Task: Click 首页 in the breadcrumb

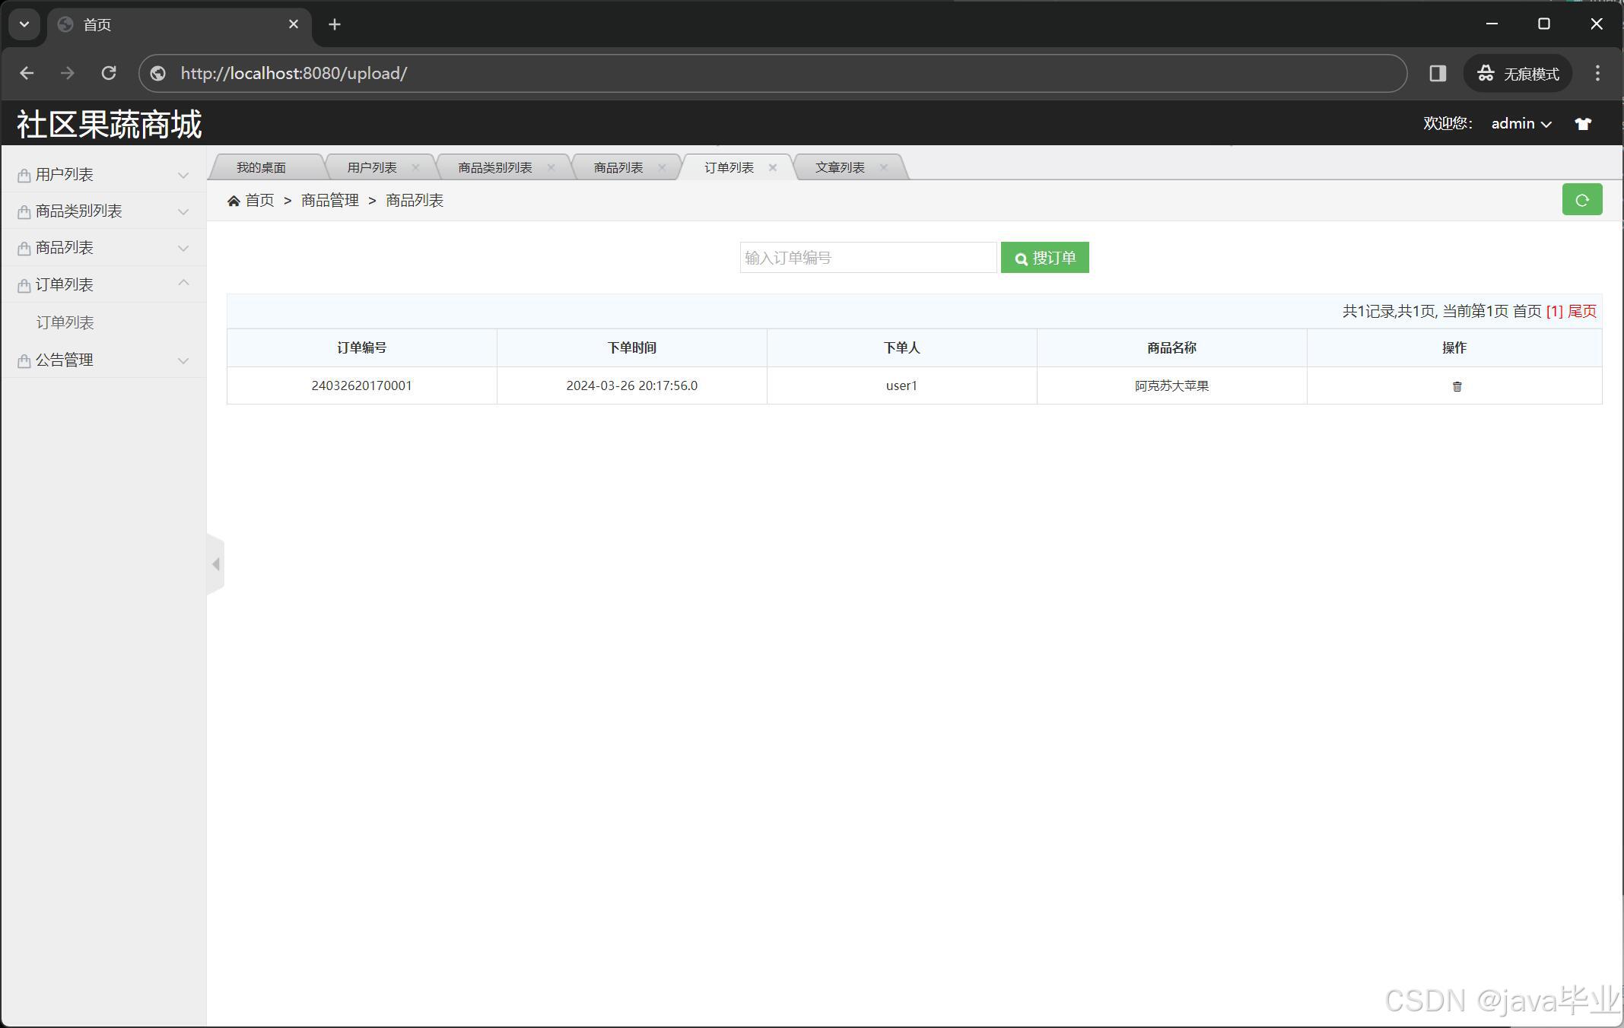Action: 259,201
